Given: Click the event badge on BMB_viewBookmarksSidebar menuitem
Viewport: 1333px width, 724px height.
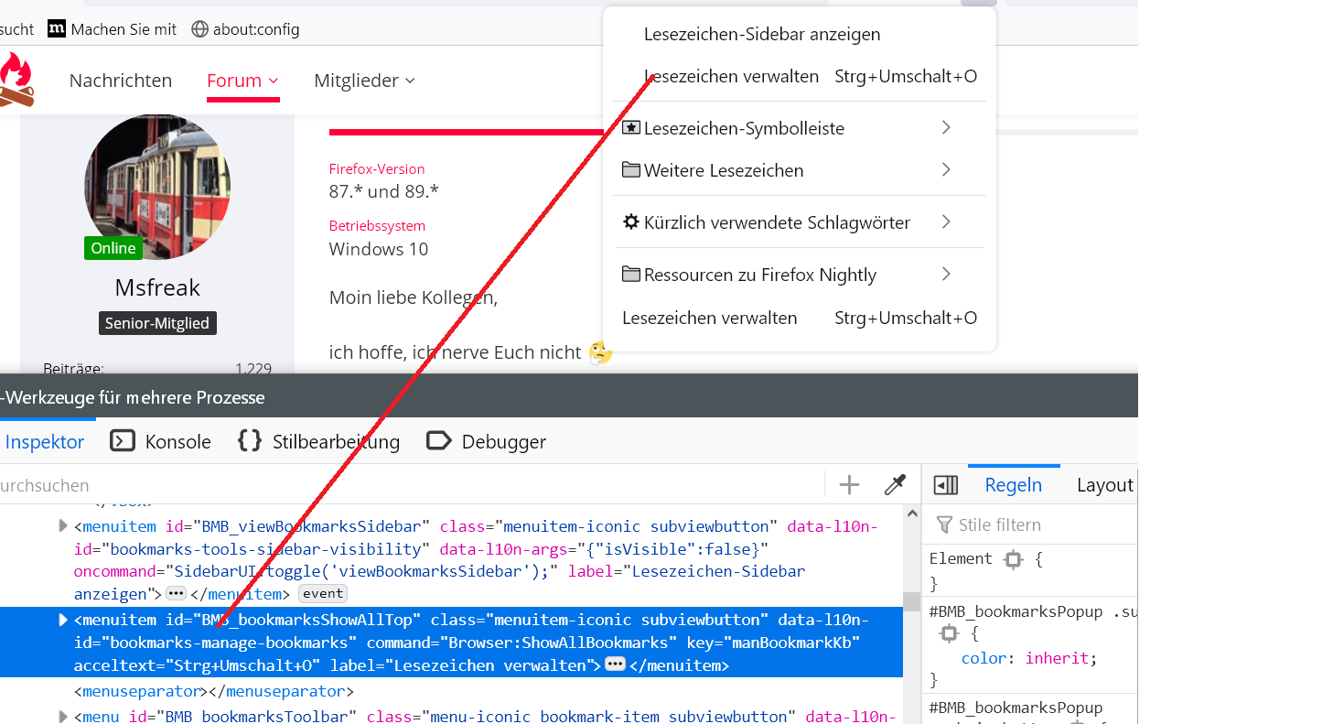Looking at the screenshot, I should [323, 594].
